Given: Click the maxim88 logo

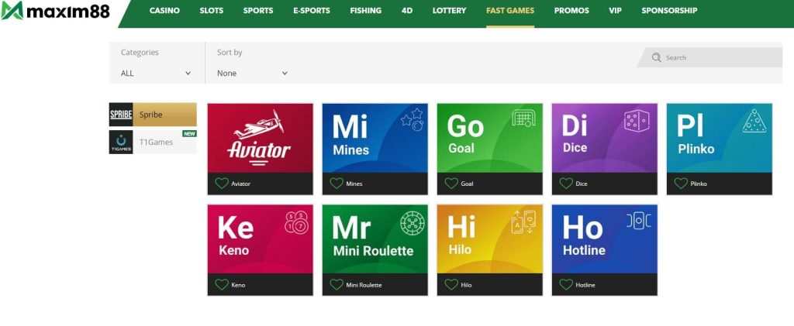Looking at the screenshot, I should (x=55, y=11).
